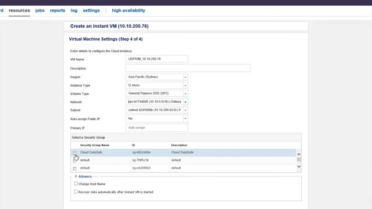
Task: Check the default sg-7f4f5c1b group checkbox
Action: coord(75,161)
